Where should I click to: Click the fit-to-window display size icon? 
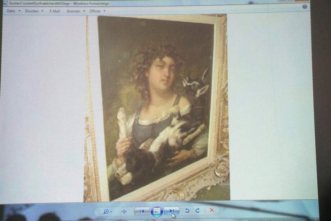[124, 211]
